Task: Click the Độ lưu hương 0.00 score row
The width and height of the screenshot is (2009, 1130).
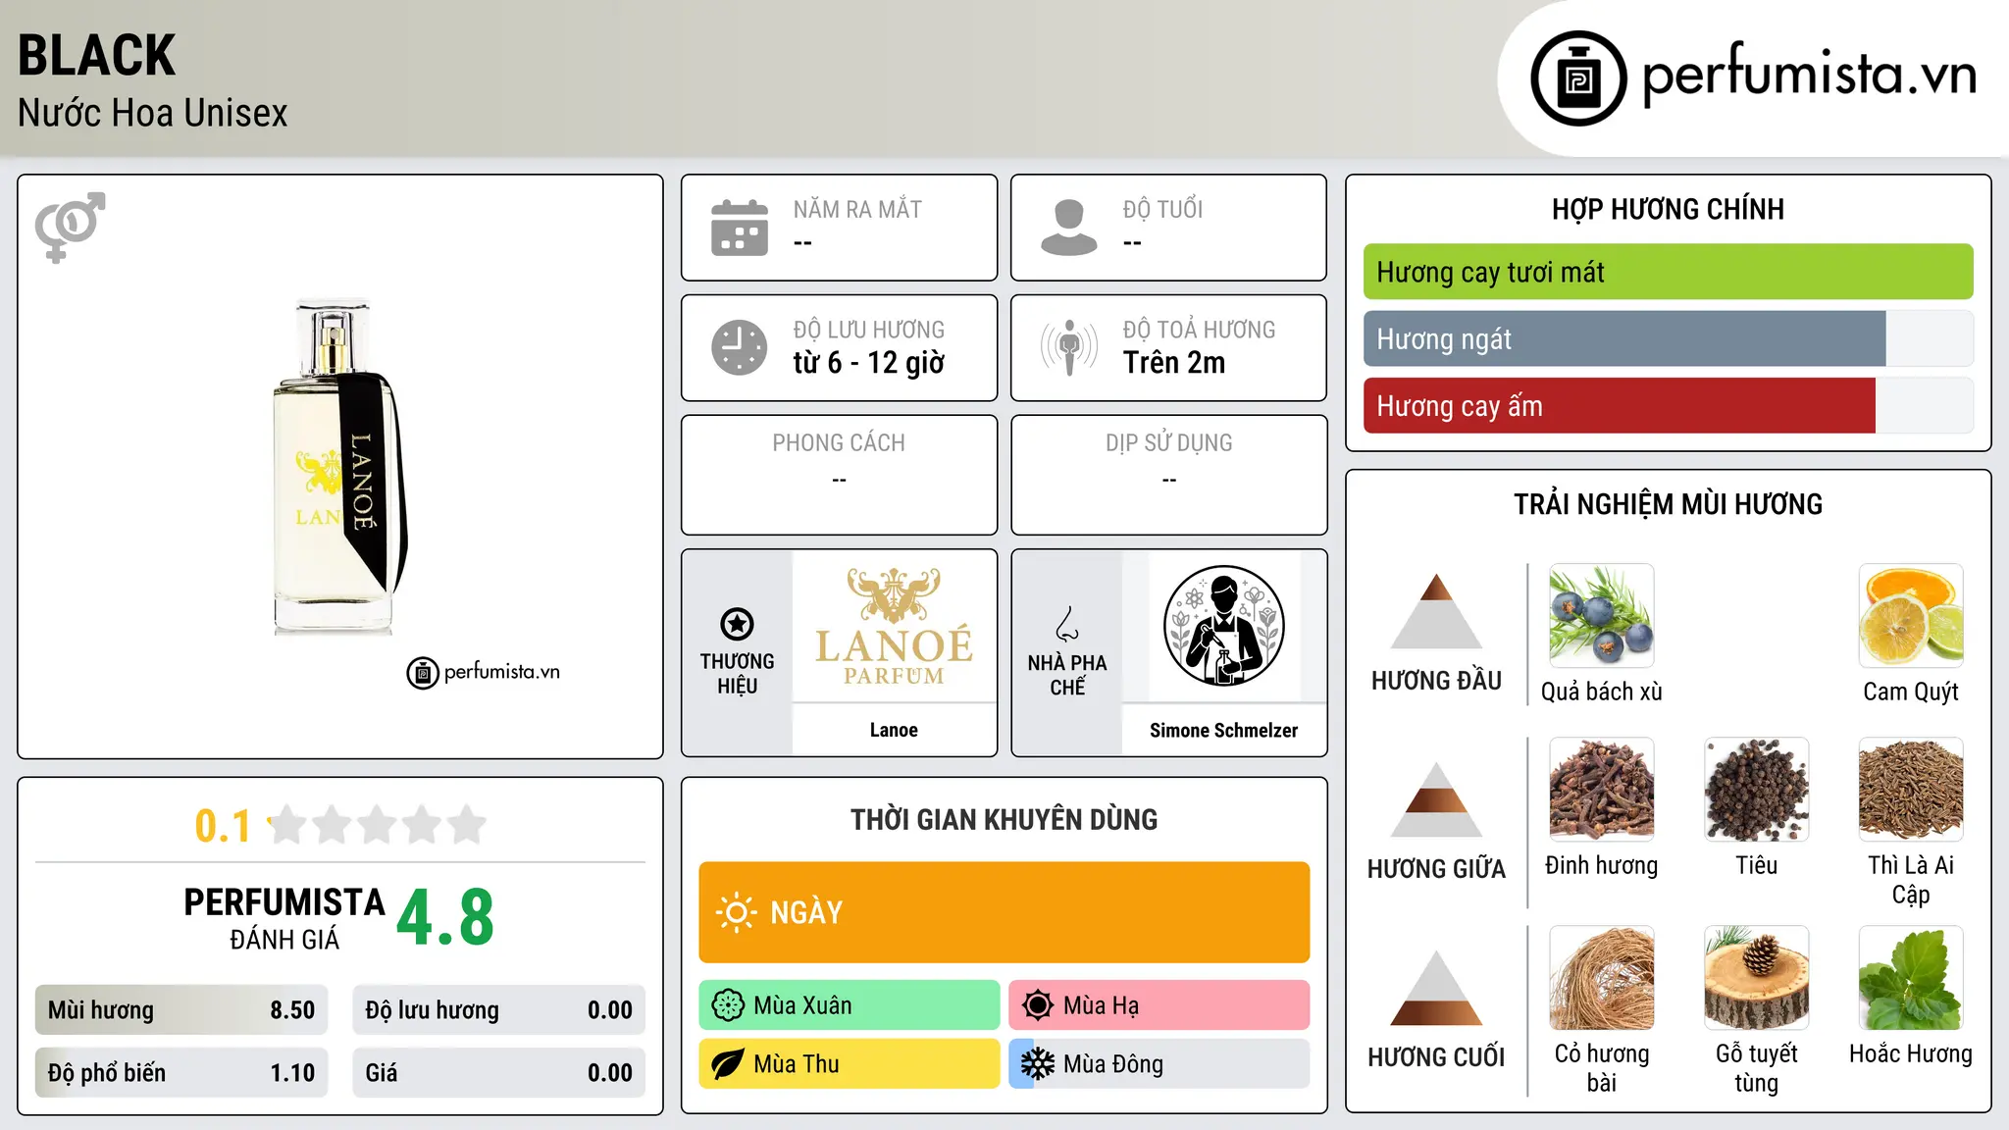Action: click(x=498, y=1010)
